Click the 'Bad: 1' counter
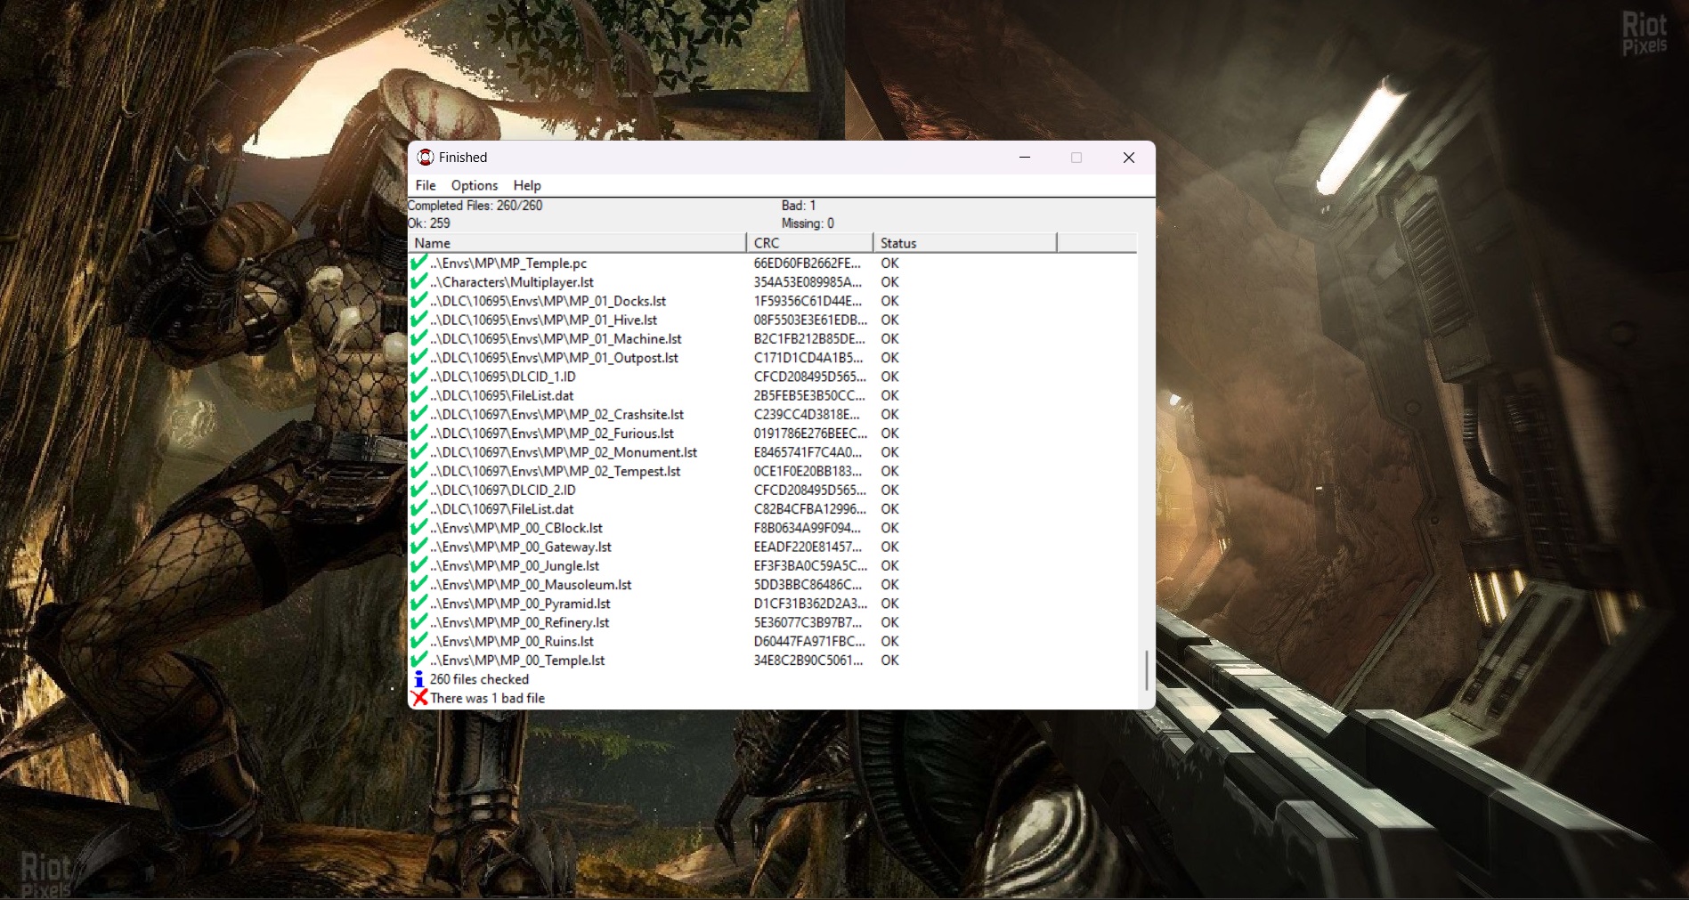The image size is (1689, 900). tap(799, 206)
